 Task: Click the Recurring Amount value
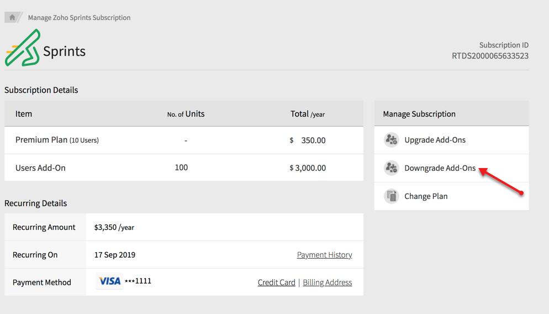point(114,227)
